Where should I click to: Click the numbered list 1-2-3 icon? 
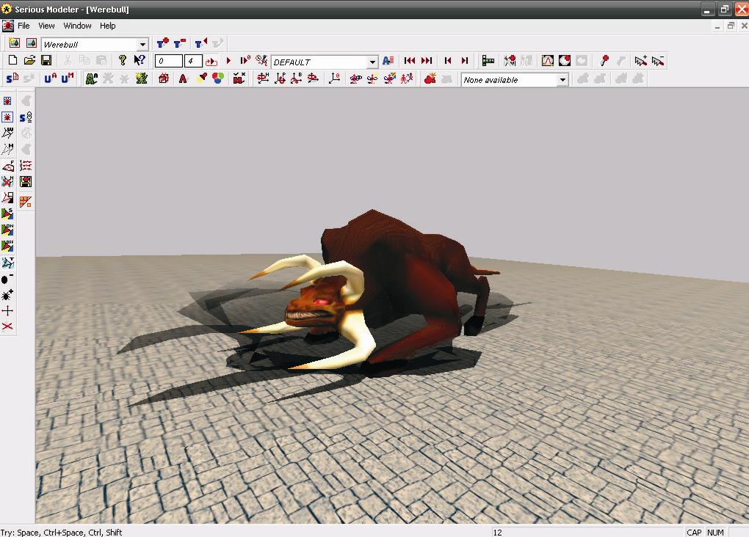26,166
